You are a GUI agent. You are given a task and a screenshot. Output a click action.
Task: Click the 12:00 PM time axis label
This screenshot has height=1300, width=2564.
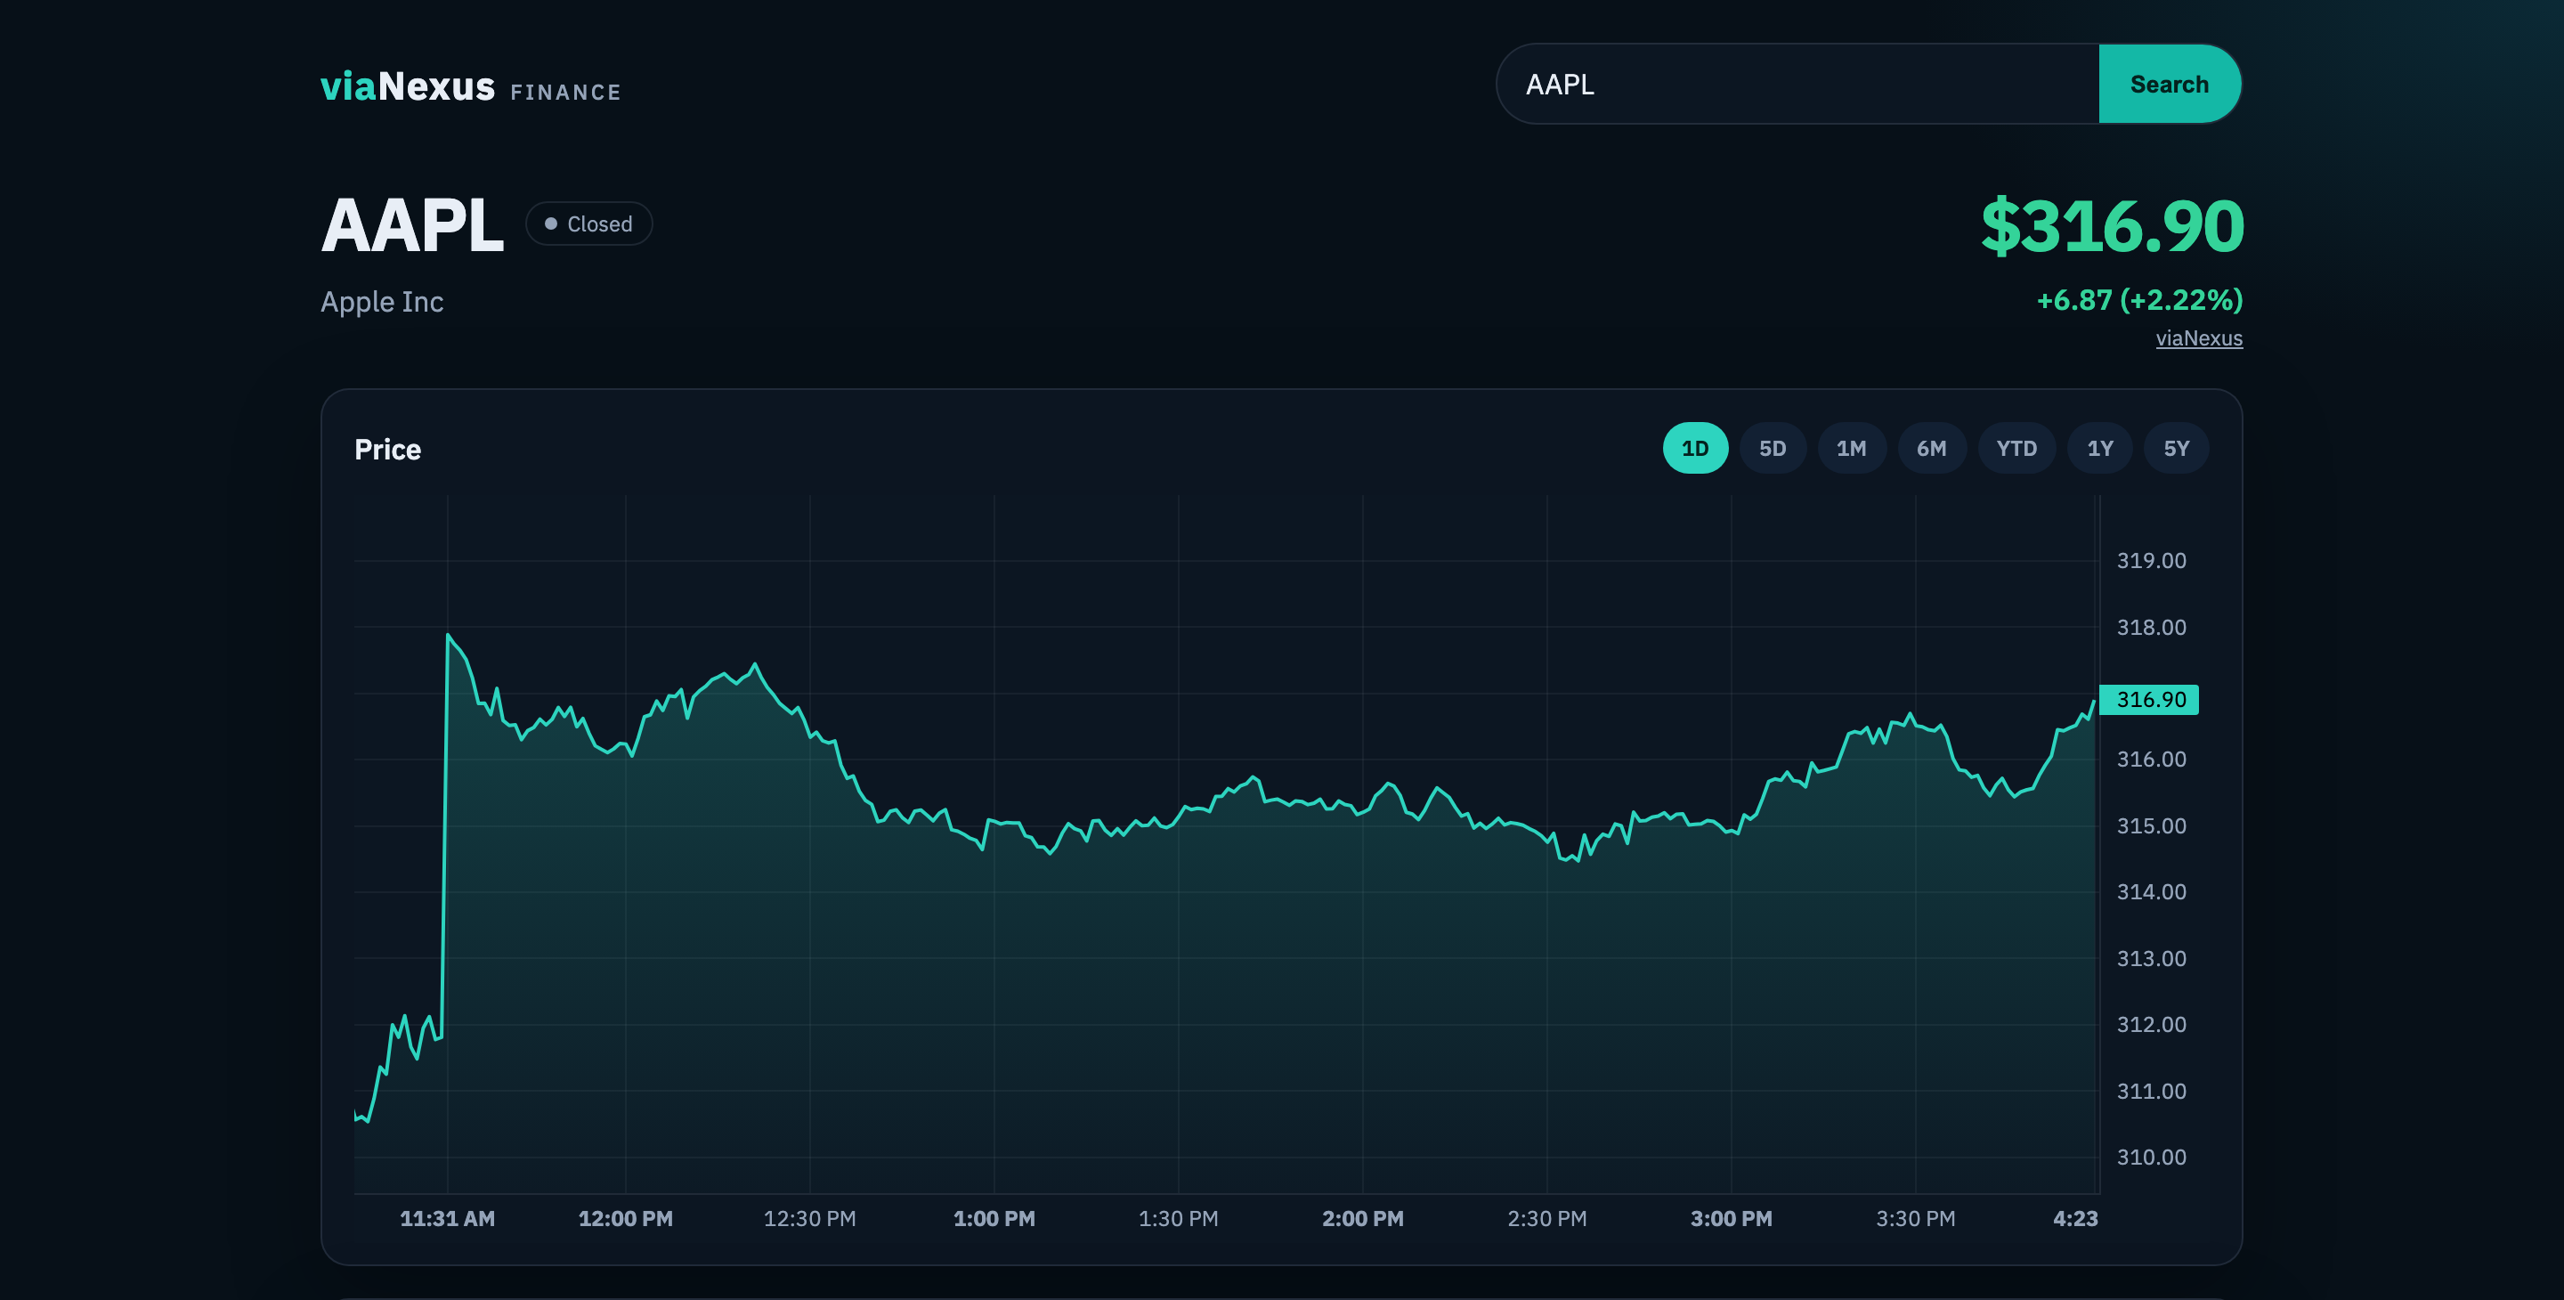pos(625,1218)
